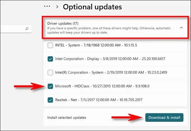The image size is (191, 131).
Task: Click the Install selected updates text
Action: click(x=67, y=118)
